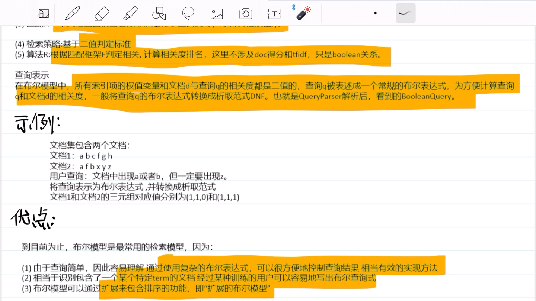Activate the Laser pointer tool
This screenshot has width=536, height=301.
[302, 13]
